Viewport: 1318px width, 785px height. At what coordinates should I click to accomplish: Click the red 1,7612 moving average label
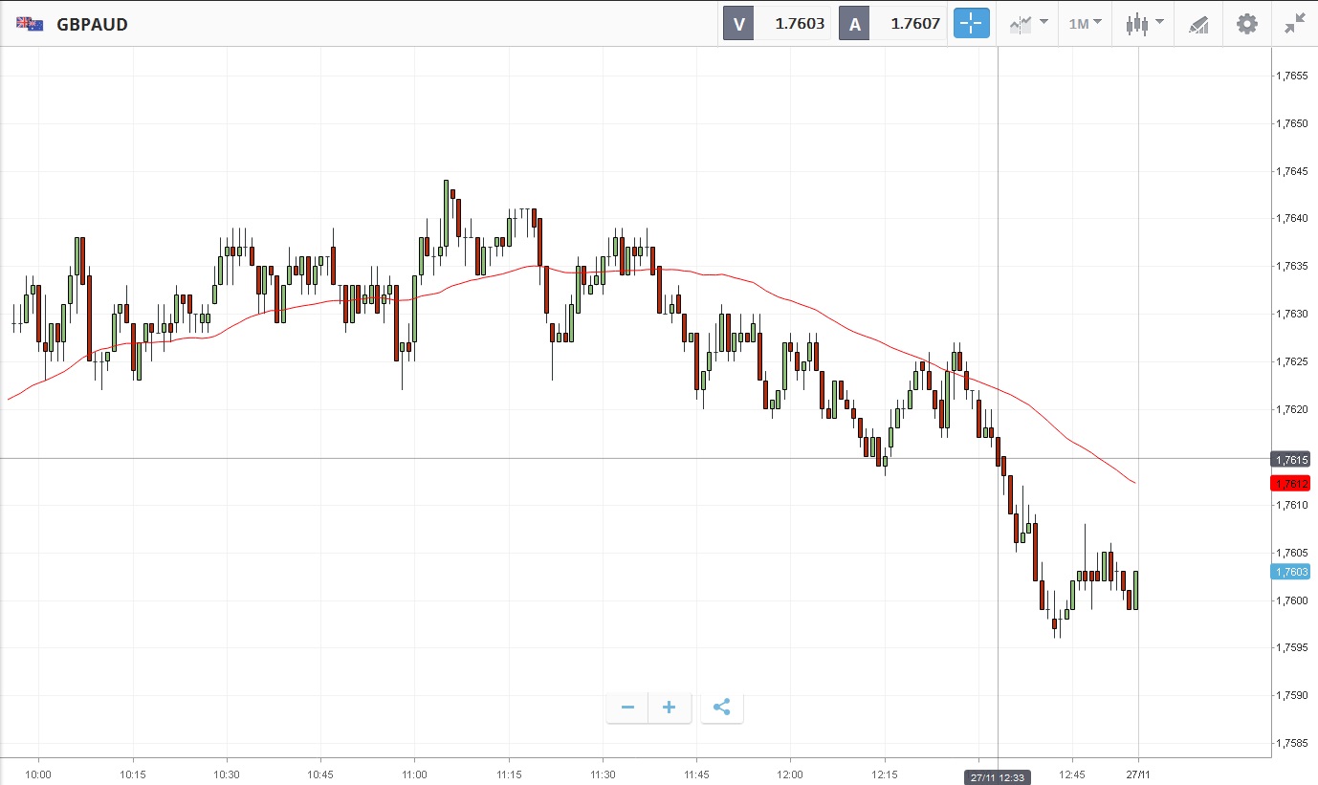click(x=1289, y=484)
